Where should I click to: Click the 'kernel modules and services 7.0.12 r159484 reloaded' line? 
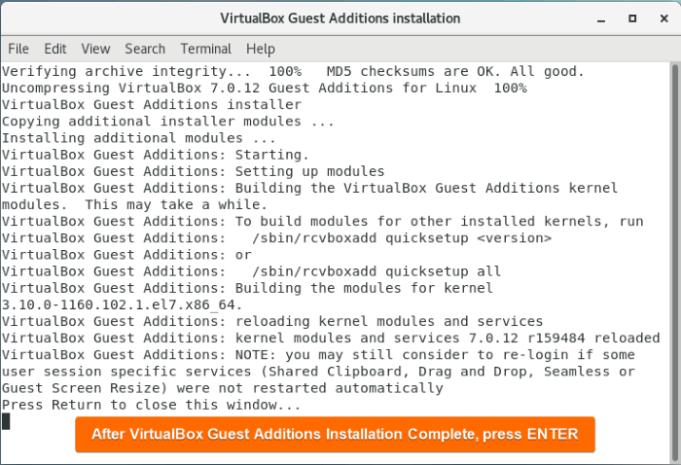[x=331, y=339]
